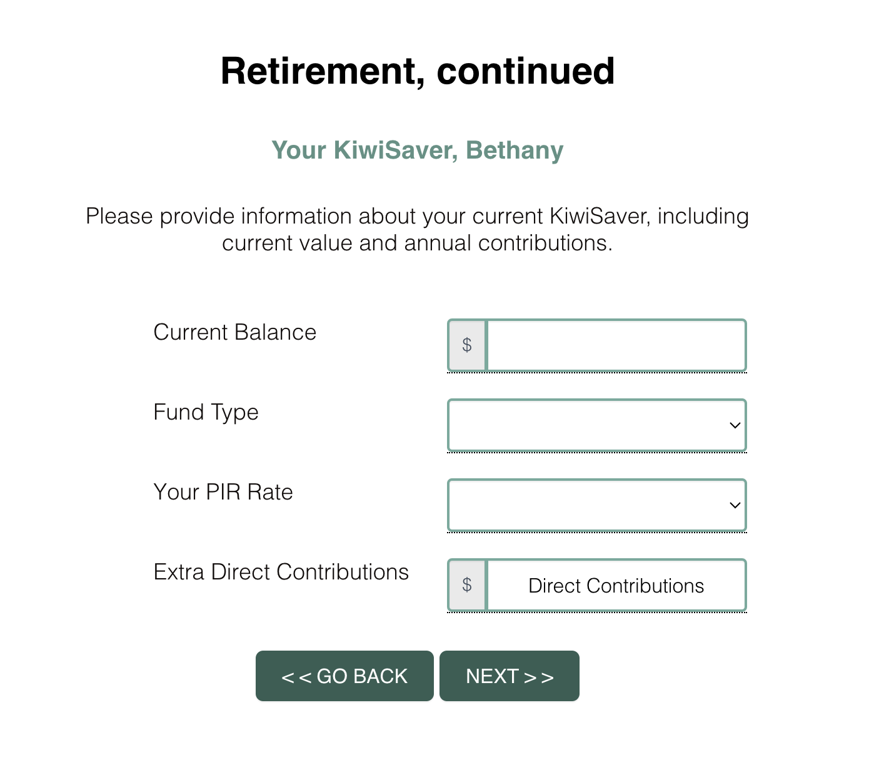Click the PIR Rate chevron arrow
The image size is (879, 773).
tap(735, 505)
